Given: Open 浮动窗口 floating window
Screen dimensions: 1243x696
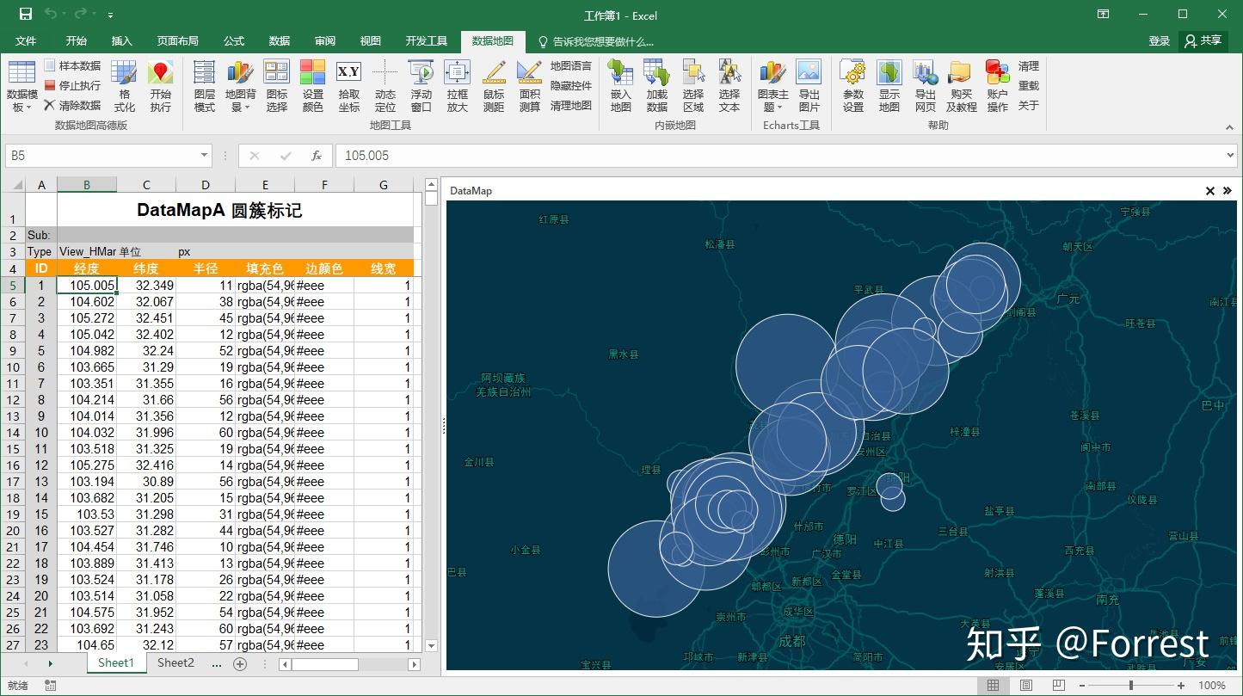Looking at the screenshot, I should point(422,86).
